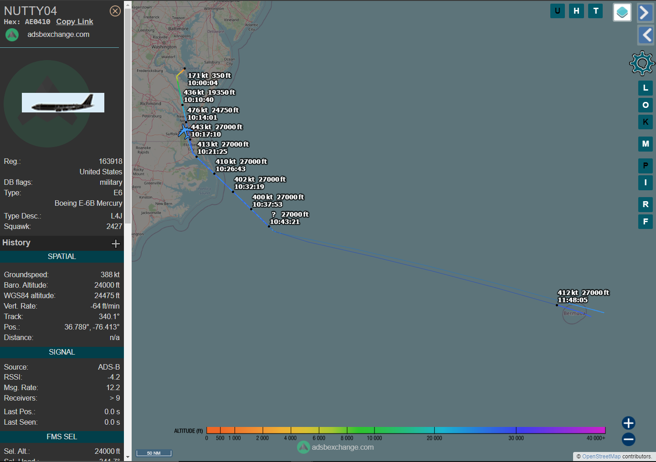Click the right chevron arrow button
The height and width of the screenshot is (462, 656).
pos(645,13)
